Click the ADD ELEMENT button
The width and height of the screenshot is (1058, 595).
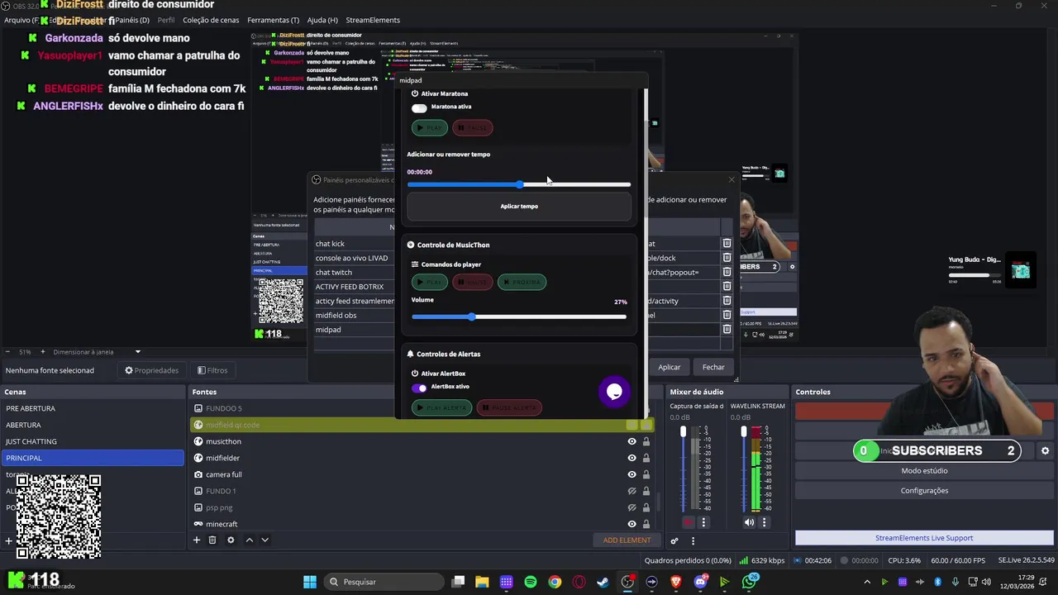(627, 540)
